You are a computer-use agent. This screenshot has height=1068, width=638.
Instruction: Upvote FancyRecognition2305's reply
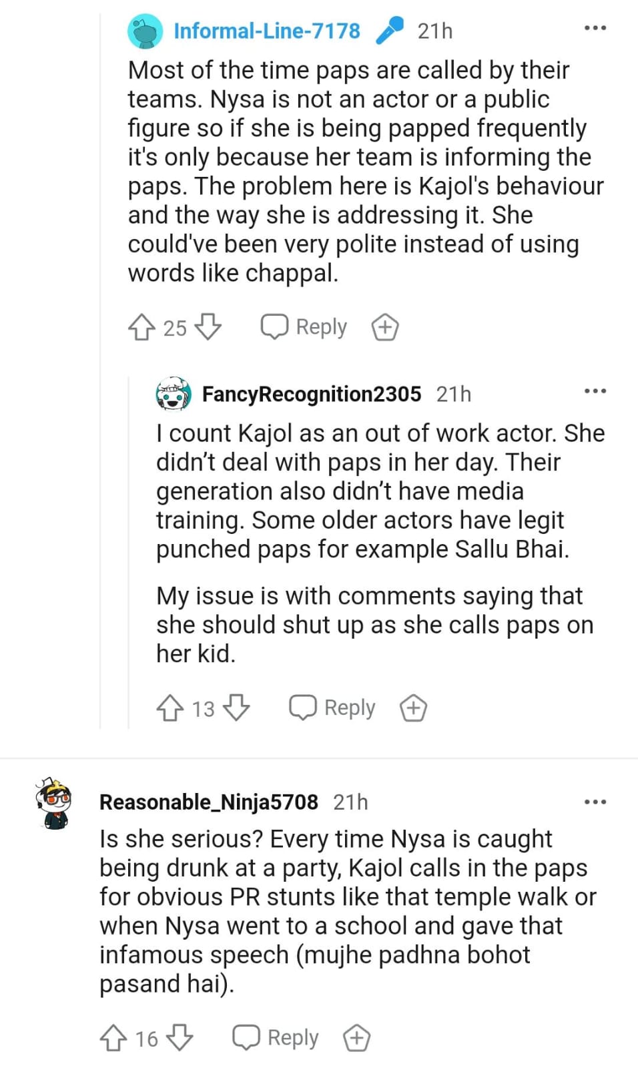(x=170, y=708)
